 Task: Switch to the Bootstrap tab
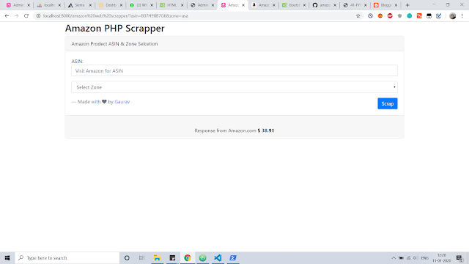[x=294, y=5]
